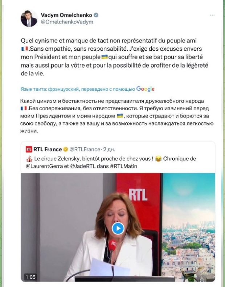225x287 pixels.
Task: Open the RTL video thumbnail
Action: point(118,227)
